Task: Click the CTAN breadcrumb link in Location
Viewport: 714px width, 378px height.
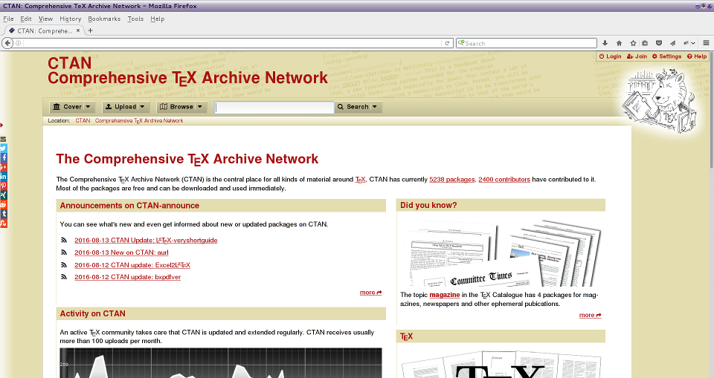Action: coord(83,120)
